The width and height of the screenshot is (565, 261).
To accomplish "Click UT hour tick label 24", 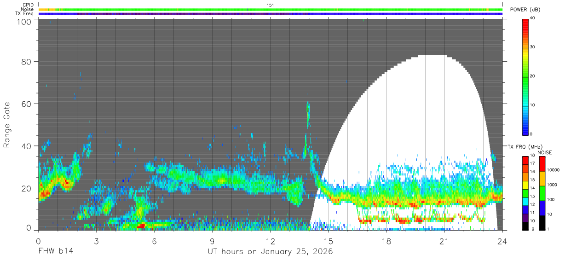I will point(502,241).
